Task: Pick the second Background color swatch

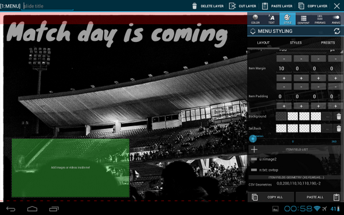Action: coord(292,116)
